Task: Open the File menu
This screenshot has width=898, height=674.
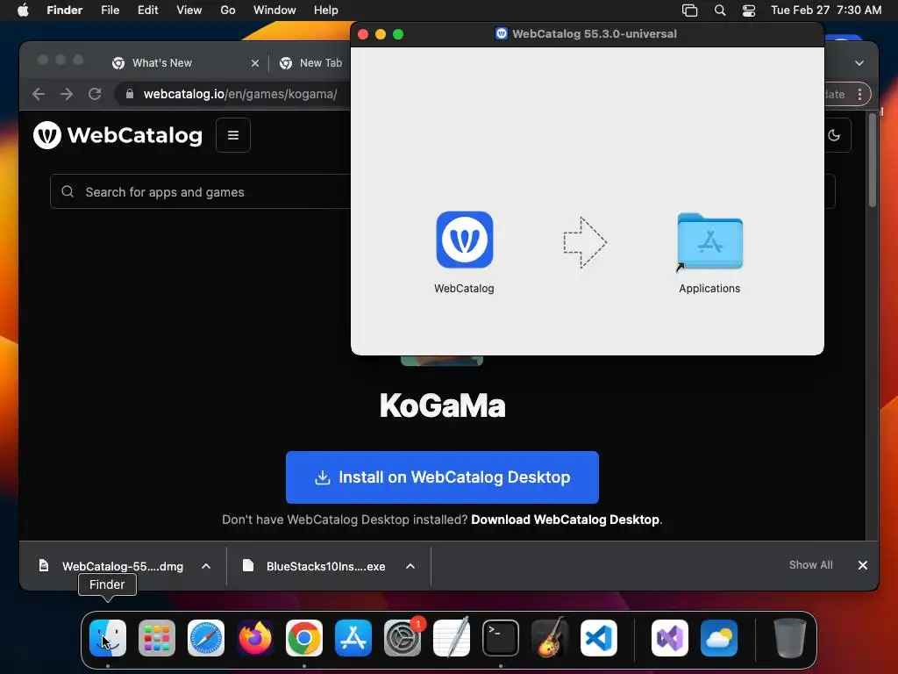Action: [x=110, y=11]
